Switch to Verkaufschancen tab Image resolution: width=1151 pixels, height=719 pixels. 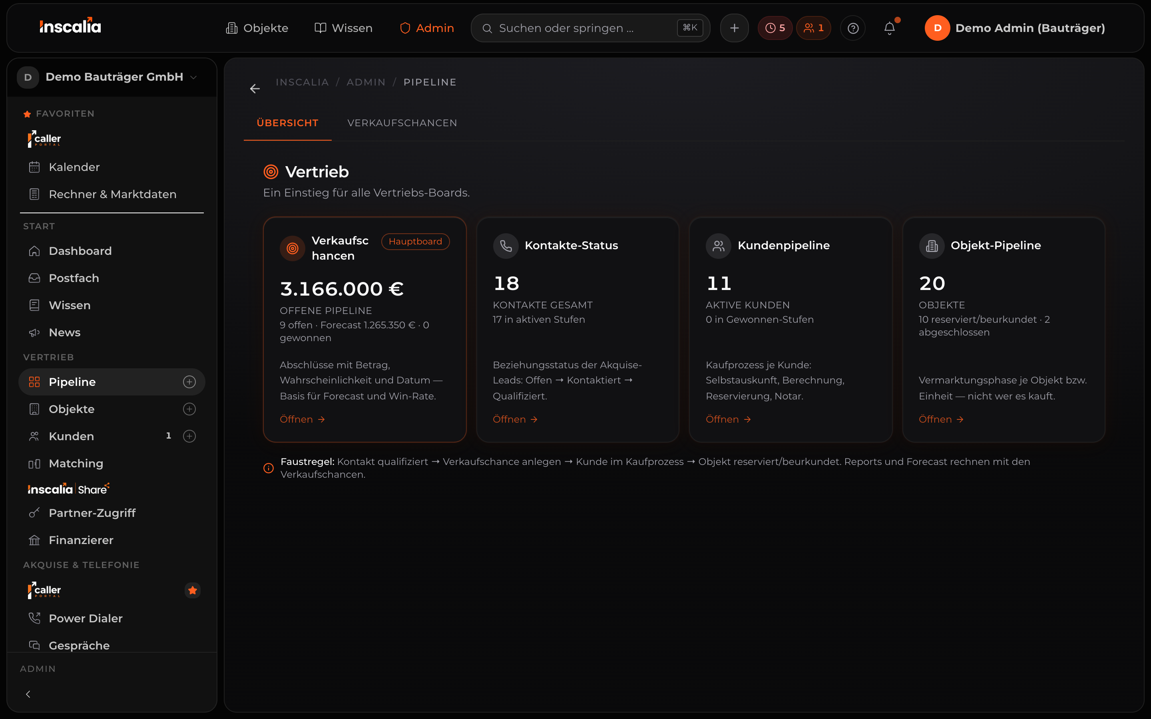(402, 123)
